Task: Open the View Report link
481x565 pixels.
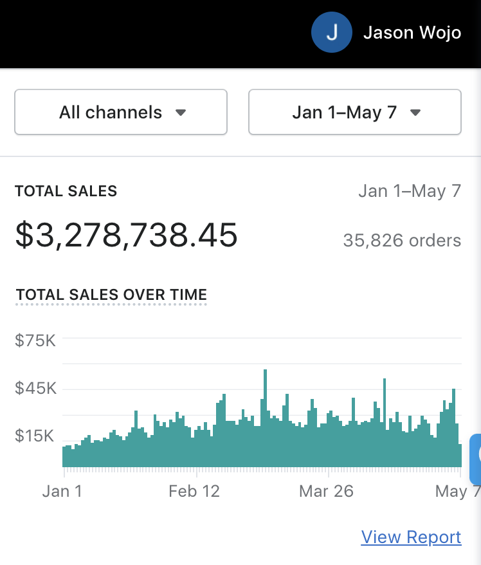Action: [411, 537]
